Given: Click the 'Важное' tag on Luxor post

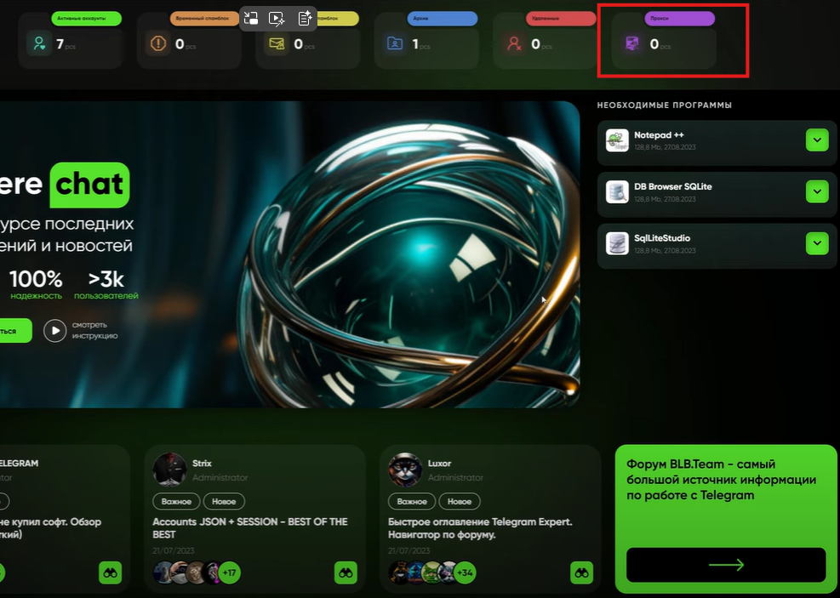Looking at the screenshot, I should (x=412, y=502).
